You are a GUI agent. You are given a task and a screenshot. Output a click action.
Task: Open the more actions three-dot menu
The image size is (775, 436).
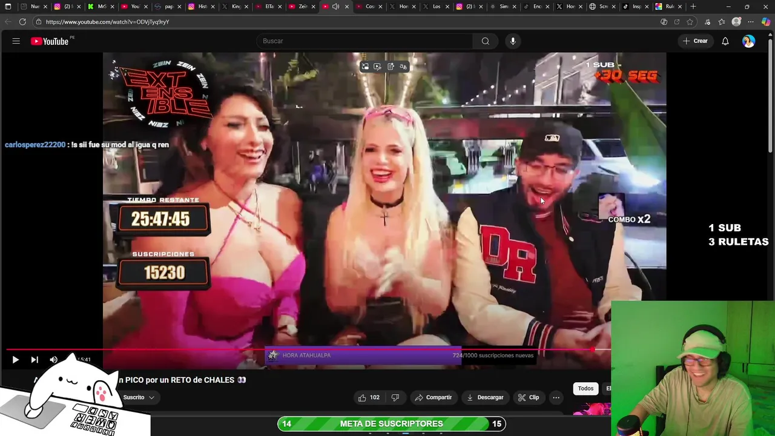pos(556,397)
